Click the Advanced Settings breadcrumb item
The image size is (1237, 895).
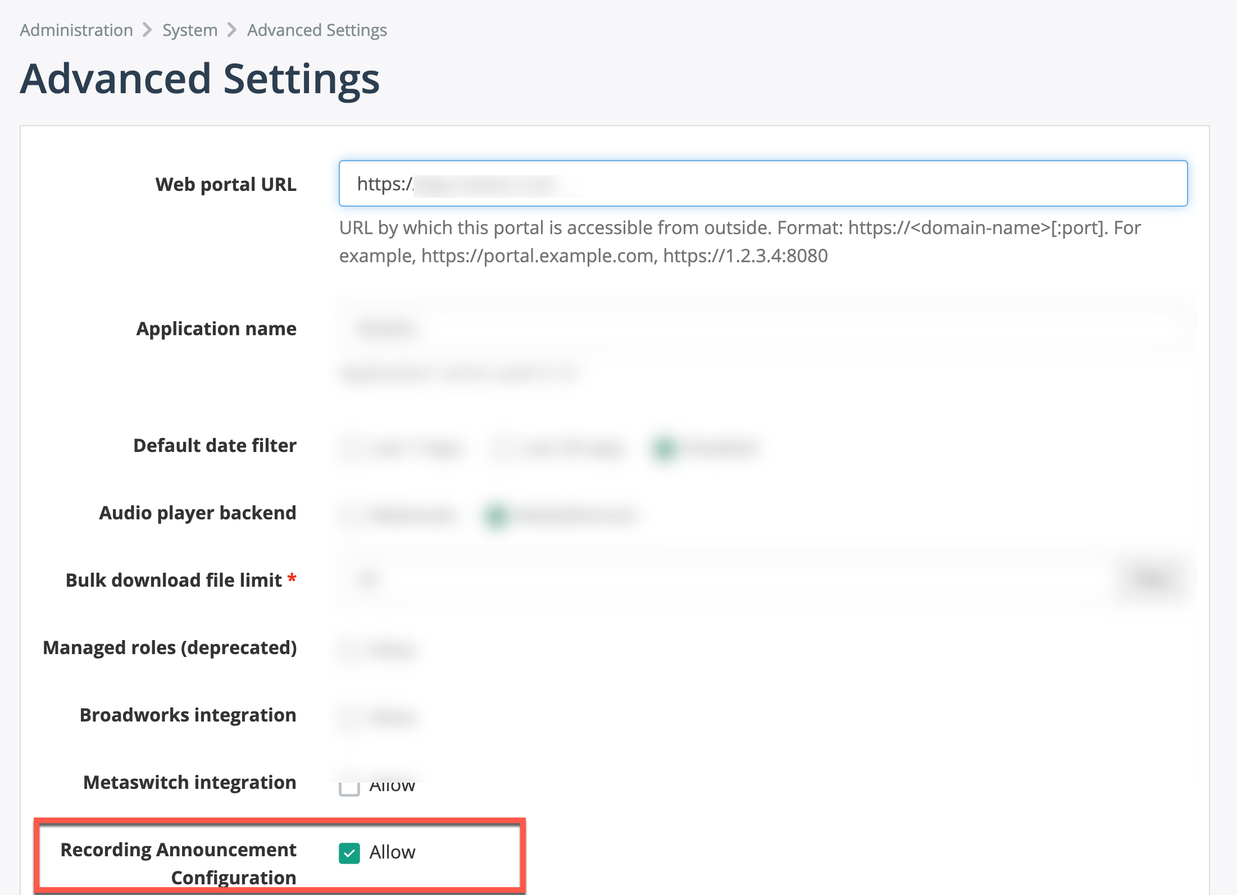click(317, 30)
